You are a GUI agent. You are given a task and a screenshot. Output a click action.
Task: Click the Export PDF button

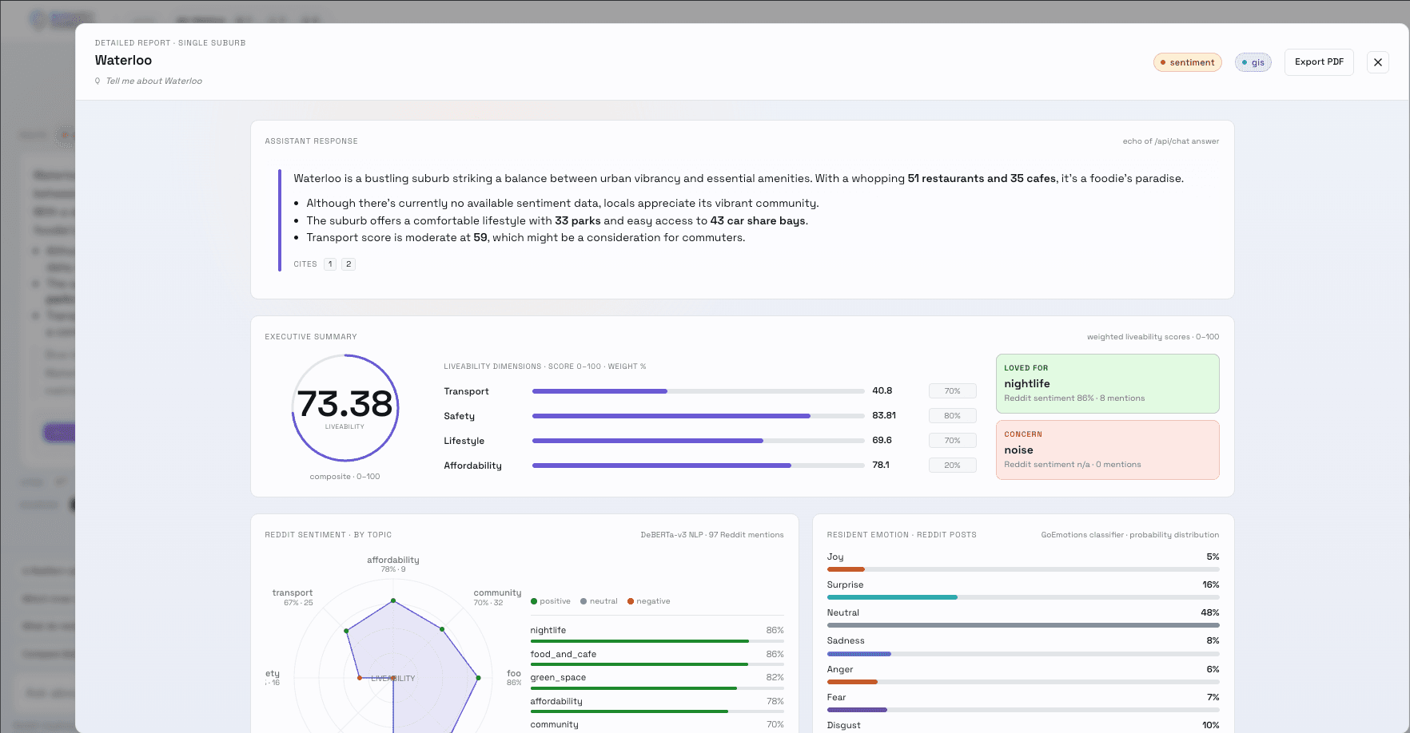click(1319, 62)
